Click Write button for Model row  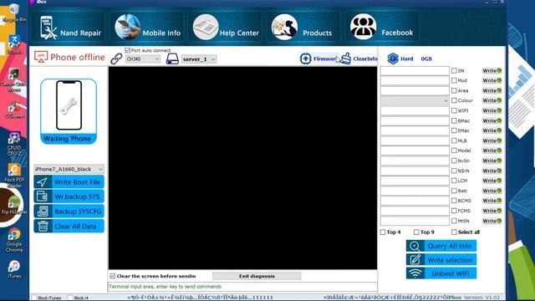492,150
